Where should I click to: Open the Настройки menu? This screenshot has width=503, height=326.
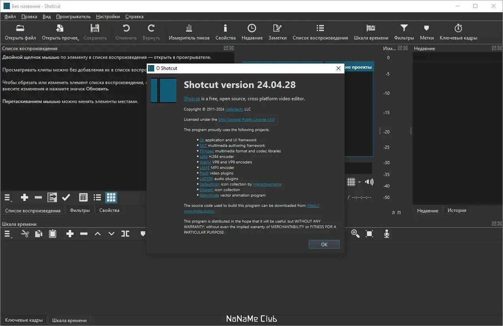coord(108,17)
